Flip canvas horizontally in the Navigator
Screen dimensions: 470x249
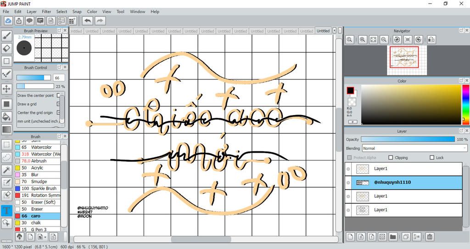(x=431, y=39)
